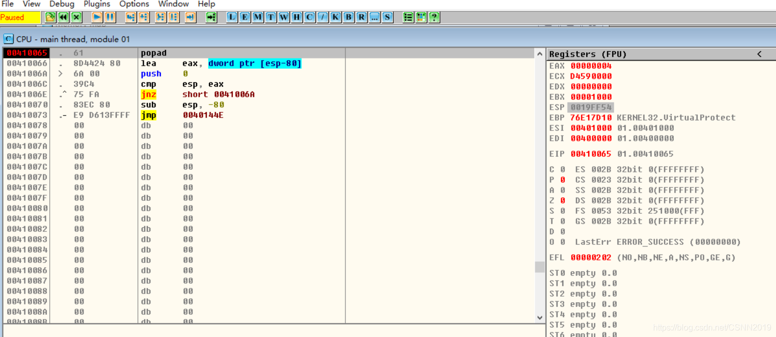Select jmp 0040144E instruction
776x337 pixels.
(x=269, y=115)
